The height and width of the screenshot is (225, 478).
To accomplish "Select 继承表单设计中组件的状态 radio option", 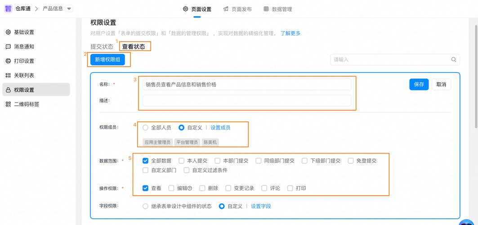I will click(x=146, y=207).
